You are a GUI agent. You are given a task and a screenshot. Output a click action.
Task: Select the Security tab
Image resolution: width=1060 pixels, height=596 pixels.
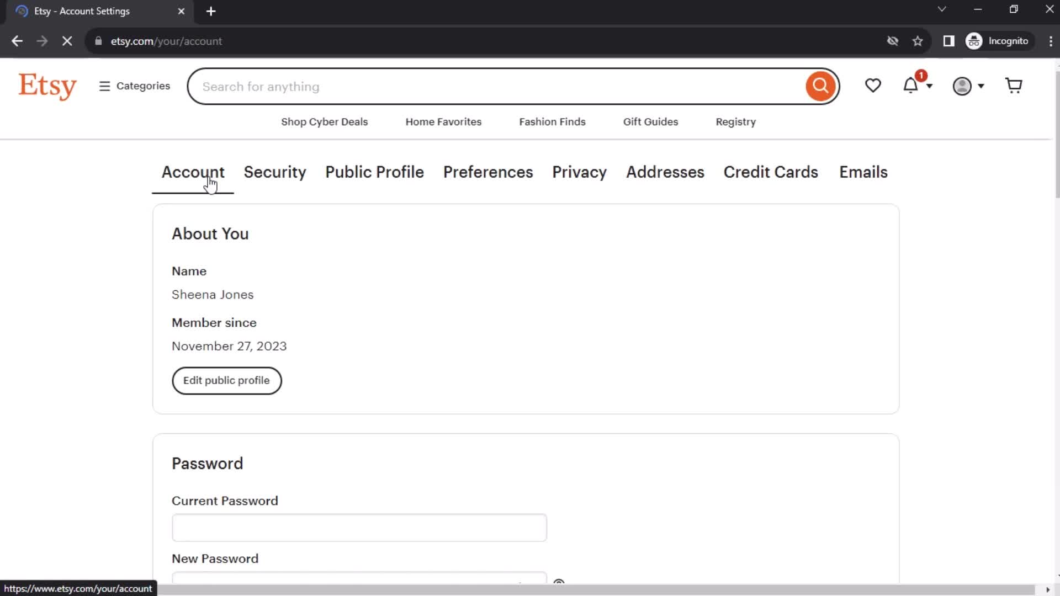275,172
